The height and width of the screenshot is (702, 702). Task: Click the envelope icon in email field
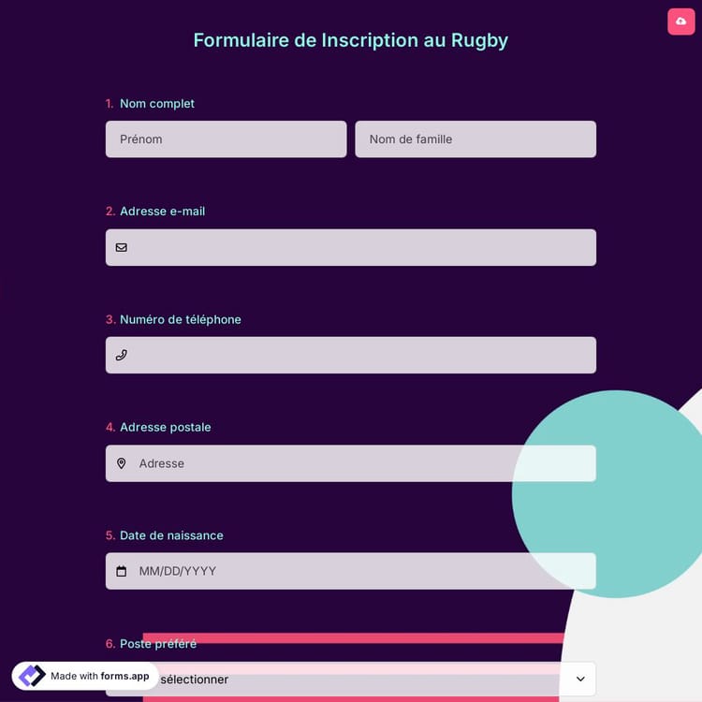121,247
